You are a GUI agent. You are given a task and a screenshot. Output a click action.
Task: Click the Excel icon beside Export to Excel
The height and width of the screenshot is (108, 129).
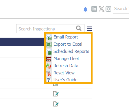[49, 44]
